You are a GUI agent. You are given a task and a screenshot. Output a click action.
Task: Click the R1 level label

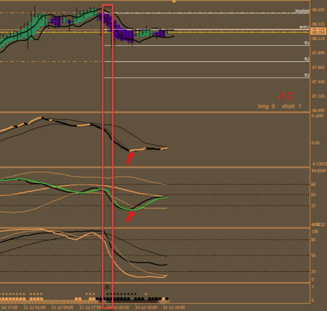tap(307, 43)
